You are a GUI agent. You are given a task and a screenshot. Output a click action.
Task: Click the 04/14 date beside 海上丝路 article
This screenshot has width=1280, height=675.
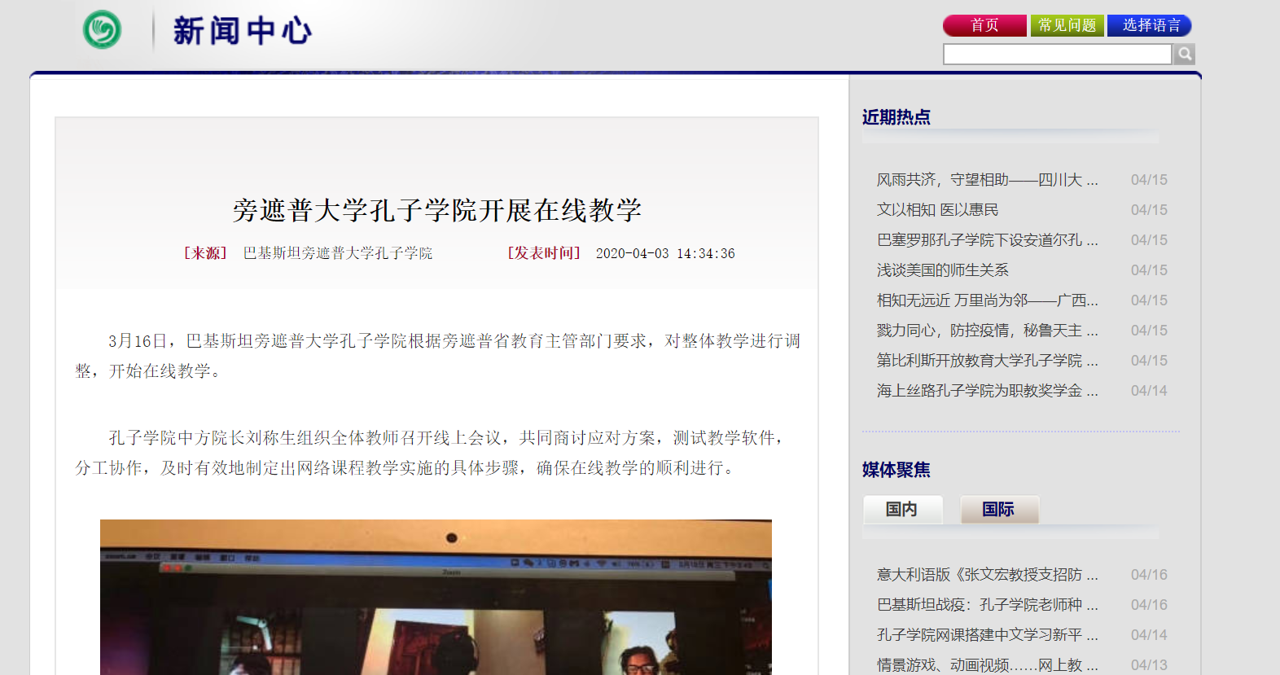1149,391
